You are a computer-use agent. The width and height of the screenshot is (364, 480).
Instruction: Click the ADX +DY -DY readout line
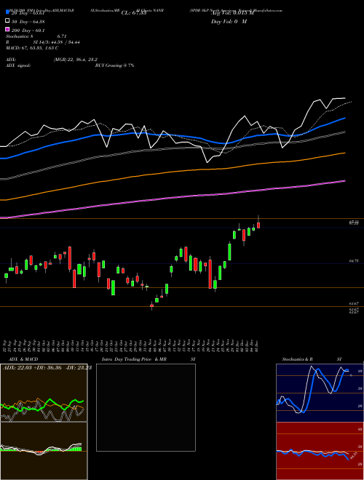click(x=47, y=367)
